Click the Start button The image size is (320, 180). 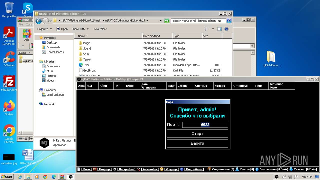coord(7,176)
